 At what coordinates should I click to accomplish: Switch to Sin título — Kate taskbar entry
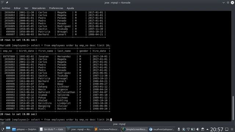52,129
